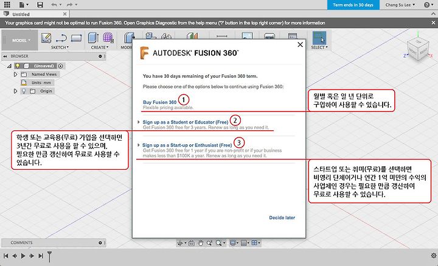
Task: Click the Create Form icon
Action: tap(108, 38)
